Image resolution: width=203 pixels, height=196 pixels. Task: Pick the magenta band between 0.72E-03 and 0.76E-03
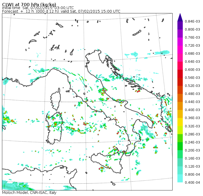coord(180,42)
